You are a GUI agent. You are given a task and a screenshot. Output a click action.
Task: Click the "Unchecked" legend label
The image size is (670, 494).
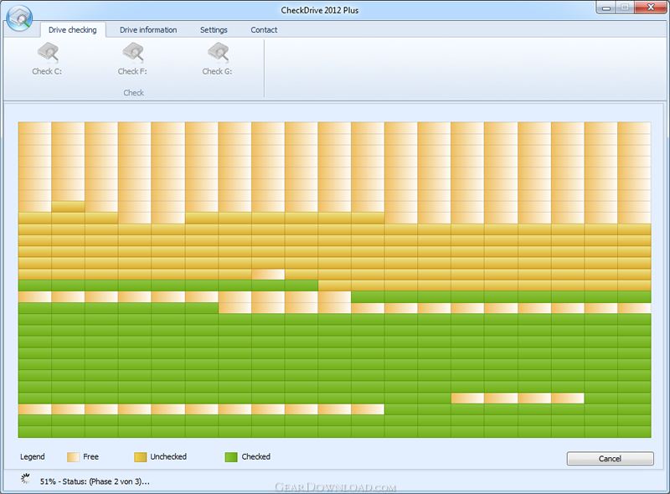168,457
